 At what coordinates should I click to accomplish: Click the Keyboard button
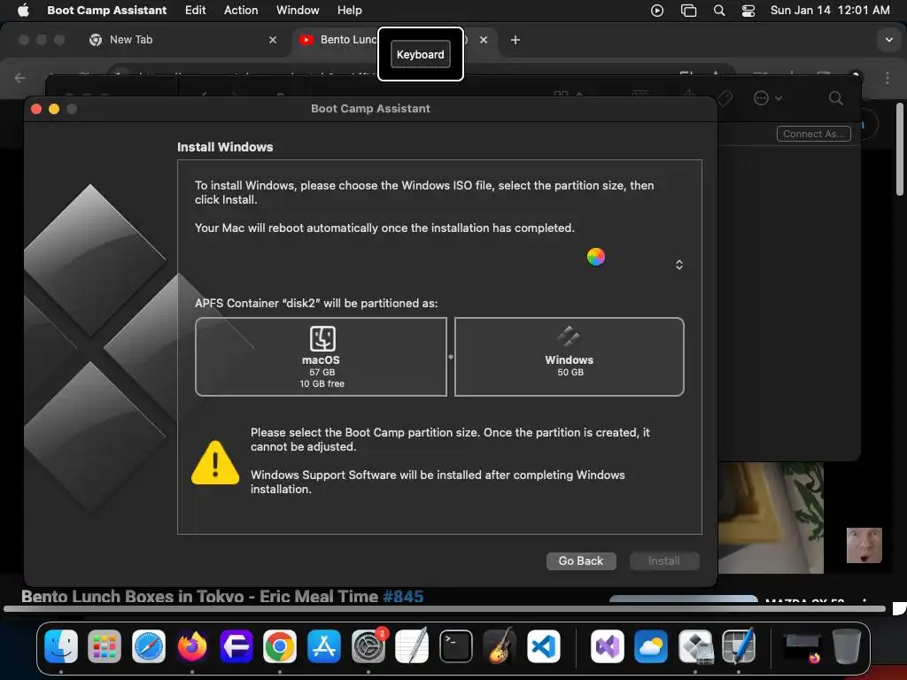coord(421,54)
